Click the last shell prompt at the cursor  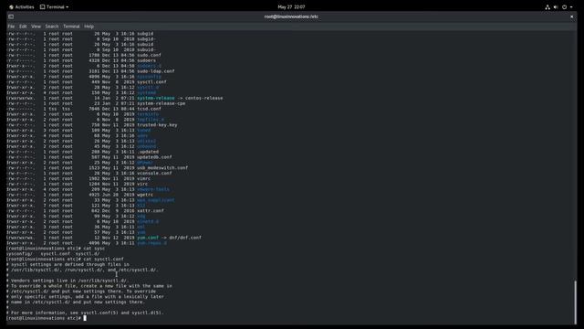[x=47, y=318]
